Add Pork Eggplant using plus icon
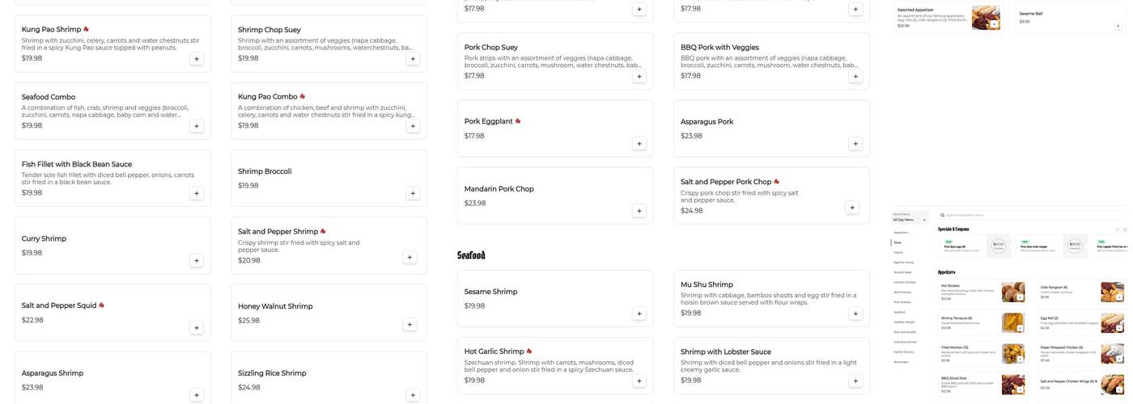The width and height of the screenshot is (1133, 404). 639,144
